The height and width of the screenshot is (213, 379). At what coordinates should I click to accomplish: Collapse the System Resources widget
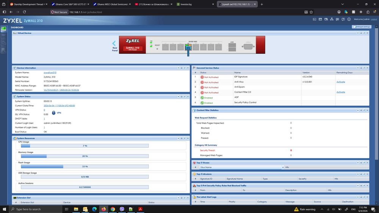pyautogui.click(x=179, y=138)
